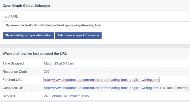Image resolution: width=190 pixels, height=102 pixels.
Task: Select the '(14 likes, 0 shares)' text
Action: coord(174,88)
